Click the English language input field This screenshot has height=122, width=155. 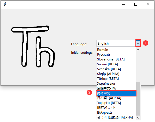[x=116, y=43]
